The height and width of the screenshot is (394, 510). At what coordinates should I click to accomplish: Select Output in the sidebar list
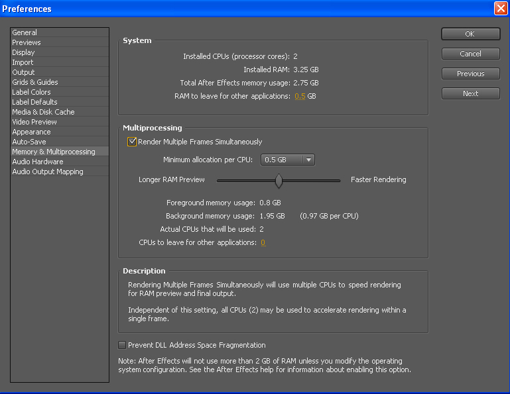coord(60,72)
